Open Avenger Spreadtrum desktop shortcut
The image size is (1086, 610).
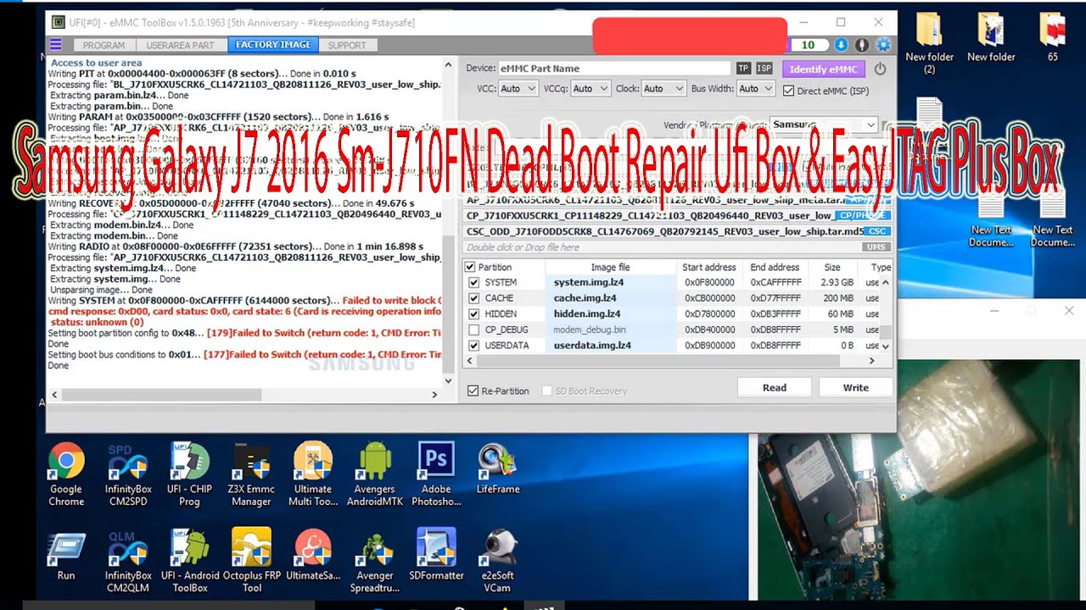click(374, 561)
